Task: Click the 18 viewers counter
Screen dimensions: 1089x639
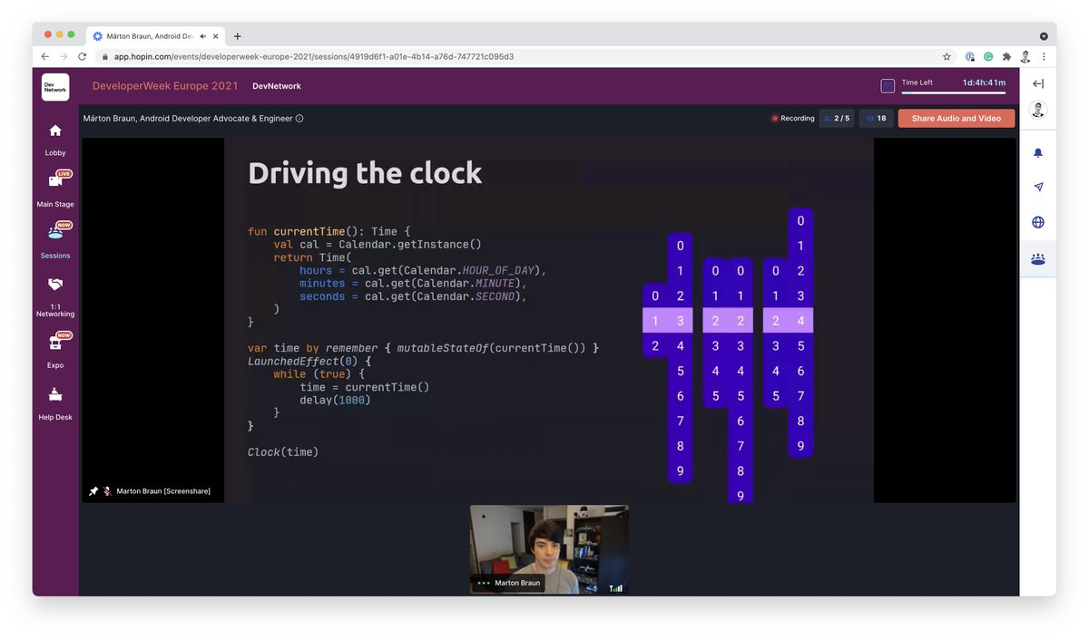Action: (876, 118)
